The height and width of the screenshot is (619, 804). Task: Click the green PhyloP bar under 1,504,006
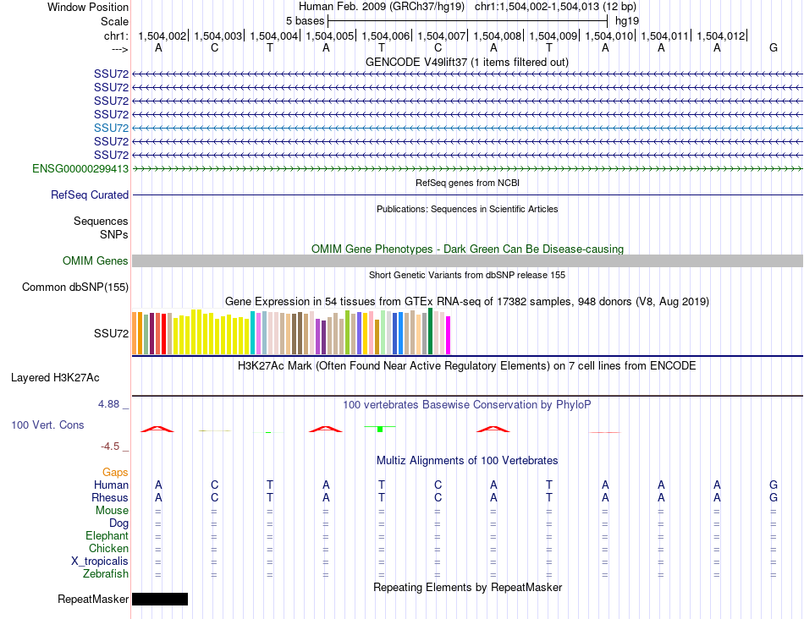coord(380,429)
